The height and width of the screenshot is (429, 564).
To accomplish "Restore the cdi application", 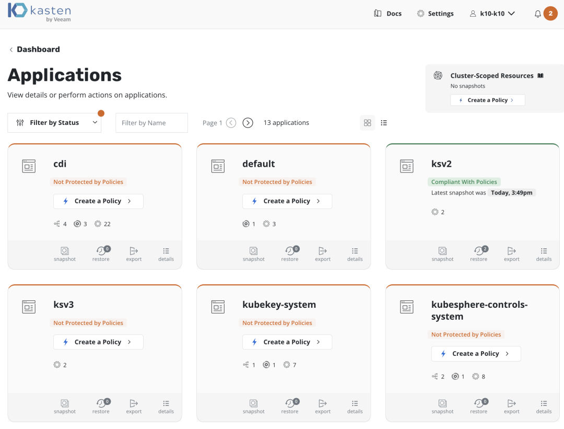I will pos(101,254).
